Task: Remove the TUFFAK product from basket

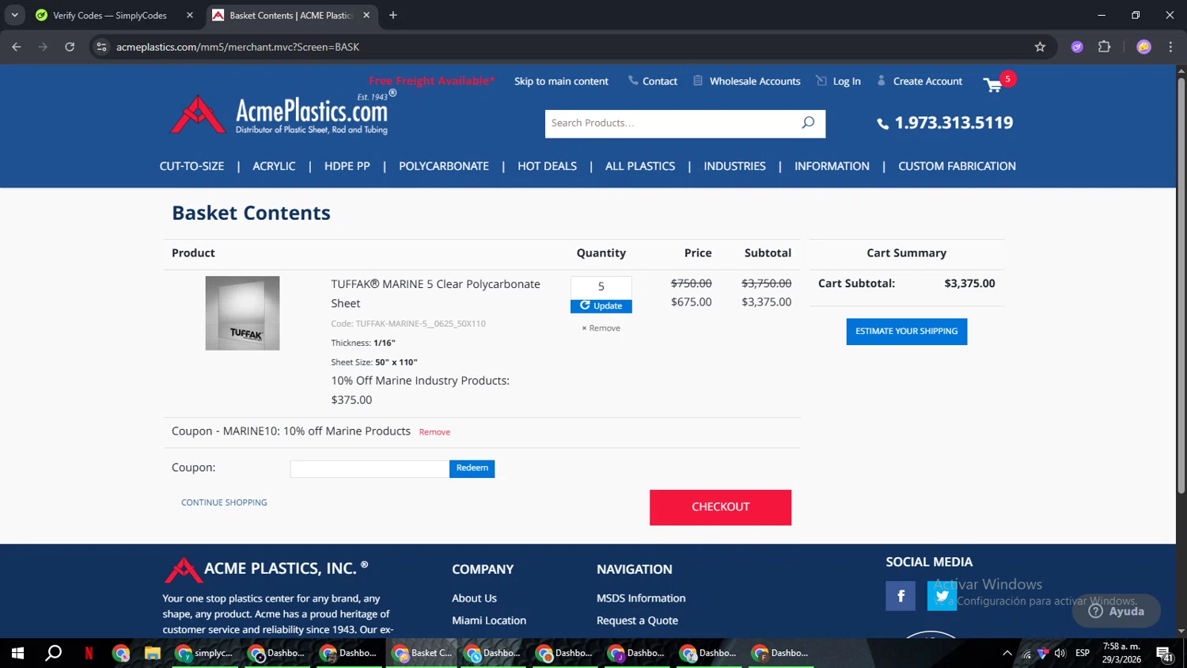Action: tap(601, 328)
